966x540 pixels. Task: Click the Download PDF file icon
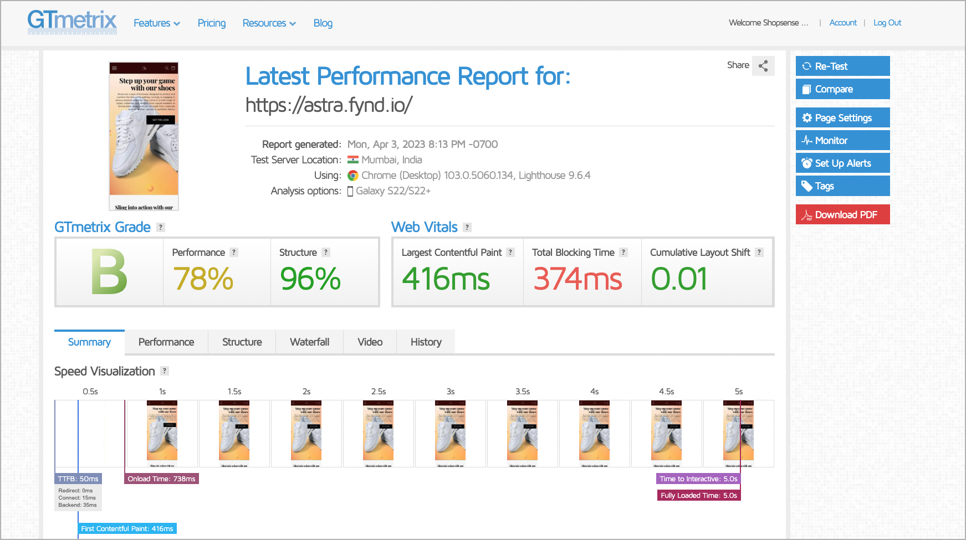pyautogui.click(x=807, y=215)
